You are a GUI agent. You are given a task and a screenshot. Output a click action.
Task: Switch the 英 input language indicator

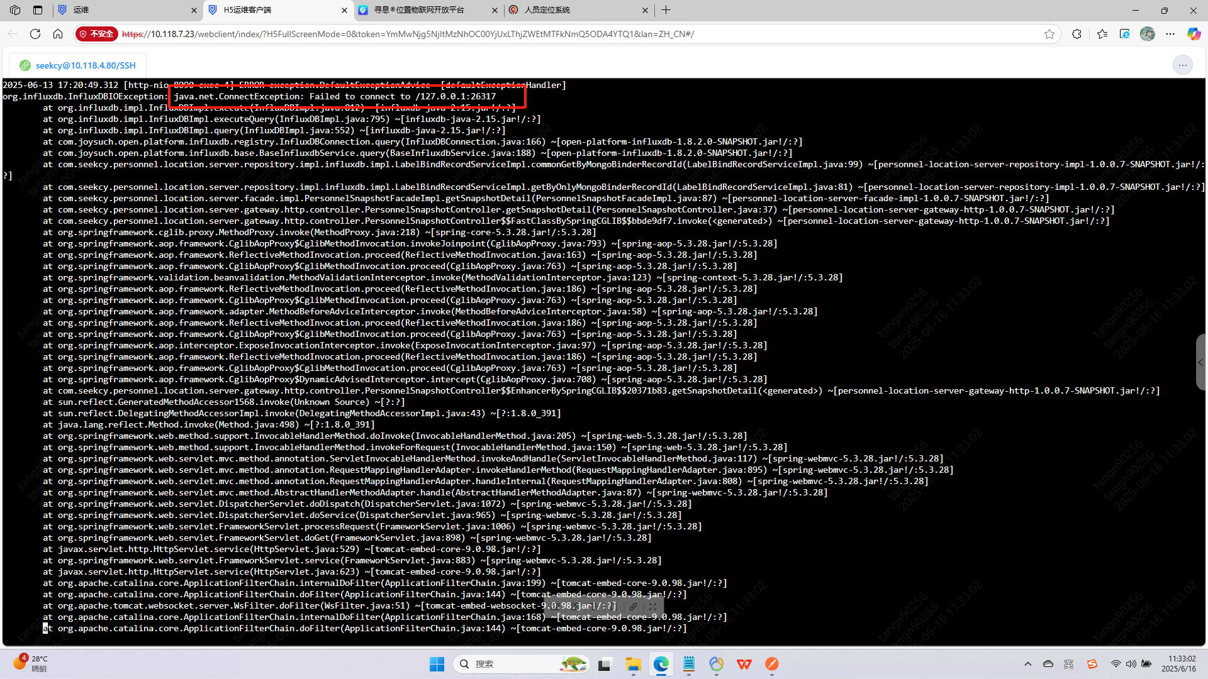coord(1069,664)
